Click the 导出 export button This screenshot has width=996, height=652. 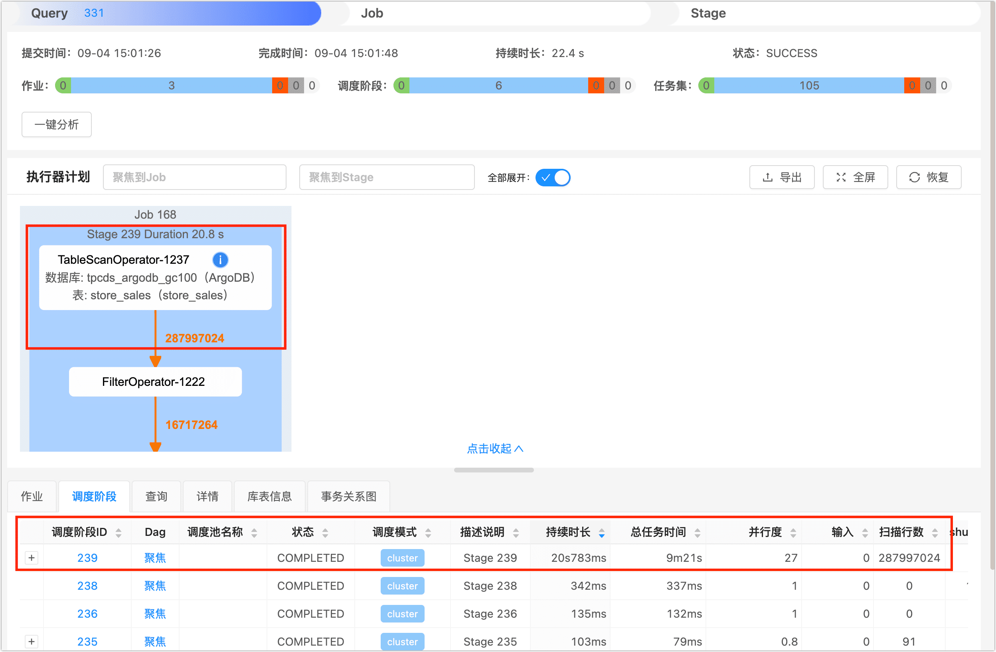(781, 178)
